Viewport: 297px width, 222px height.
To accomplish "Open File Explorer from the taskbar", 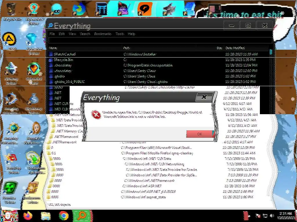I will [x=46, y=216].
